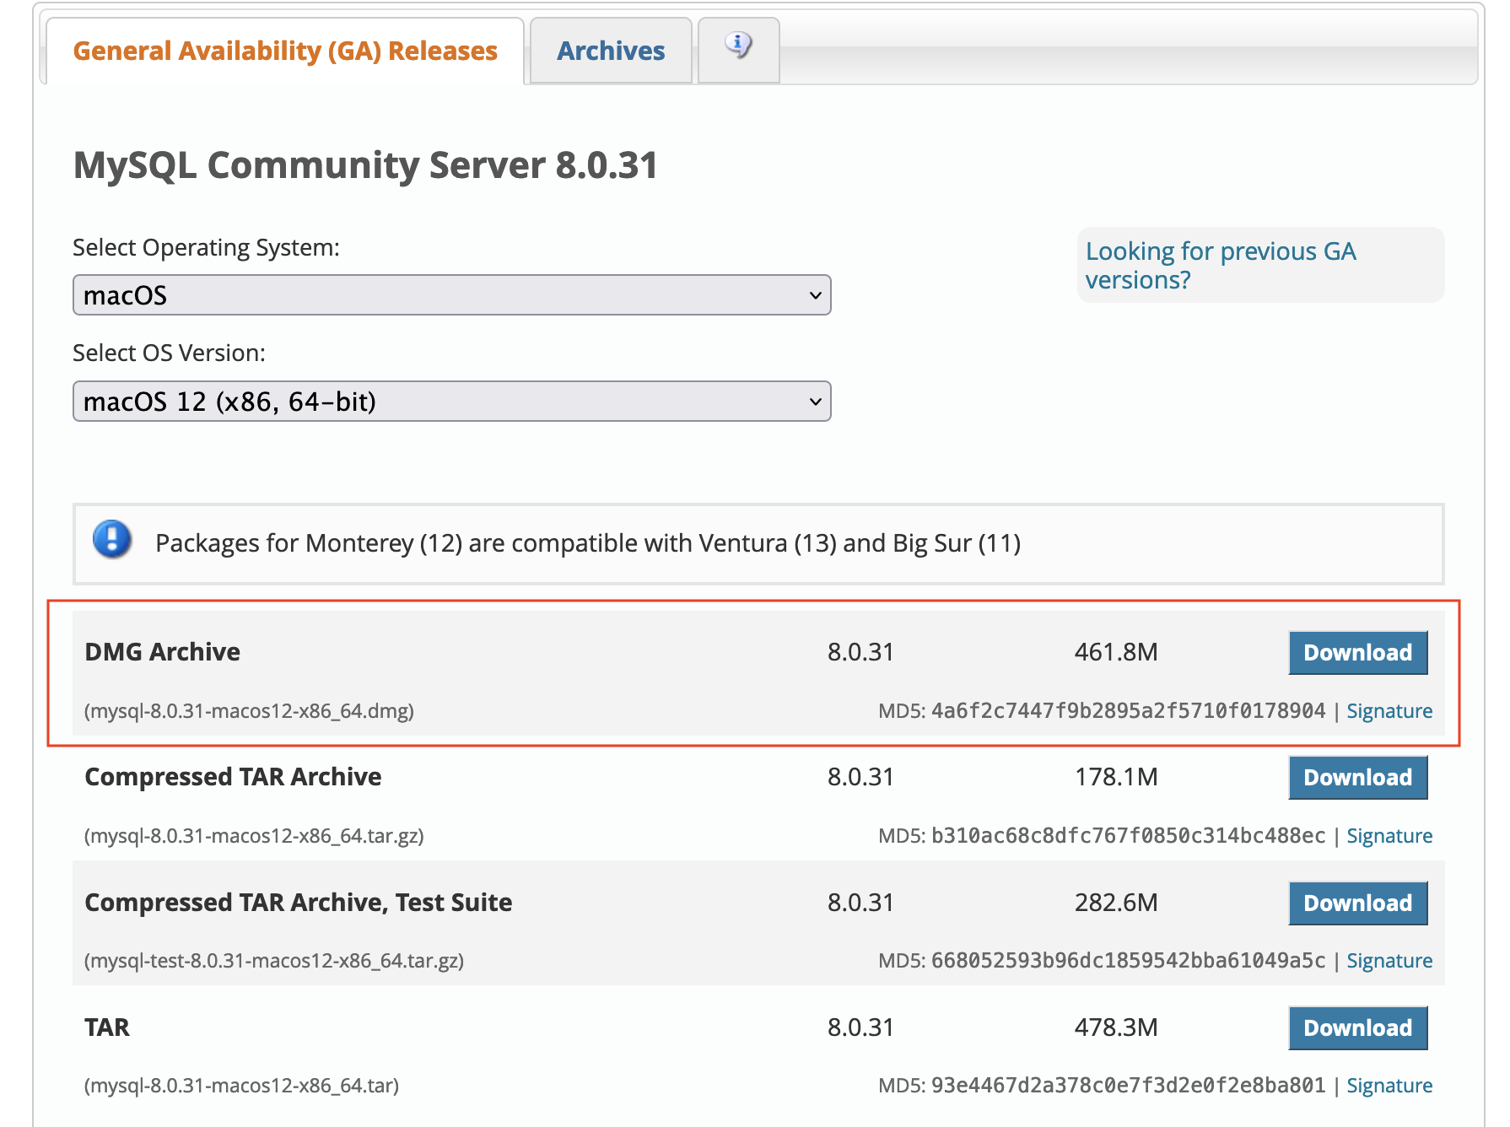Open the Select Operating System dropdown
Screen dimensions: 1510x1127
(451, 295)
